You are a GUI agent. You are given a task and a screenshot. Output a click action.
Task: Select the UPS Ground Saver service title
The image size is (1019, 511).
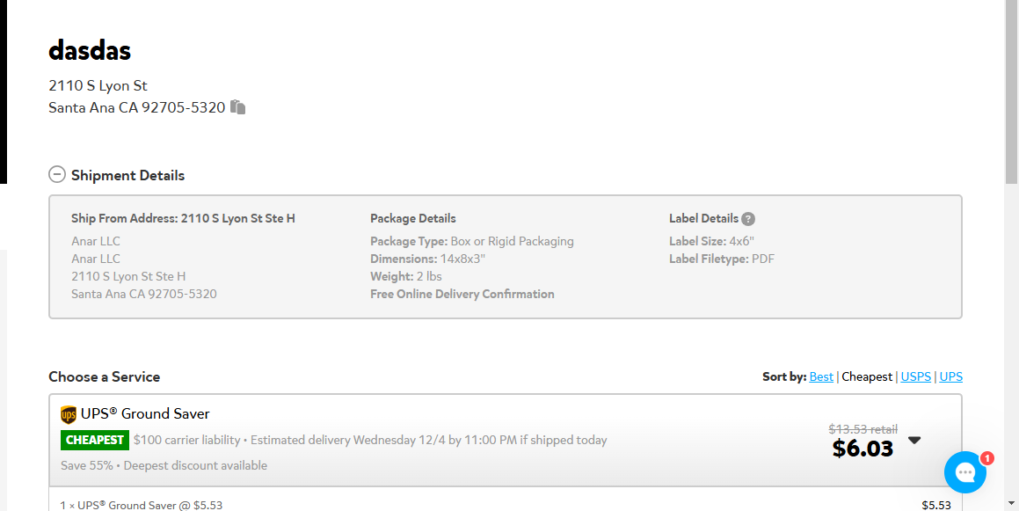(x=145, y=414)
